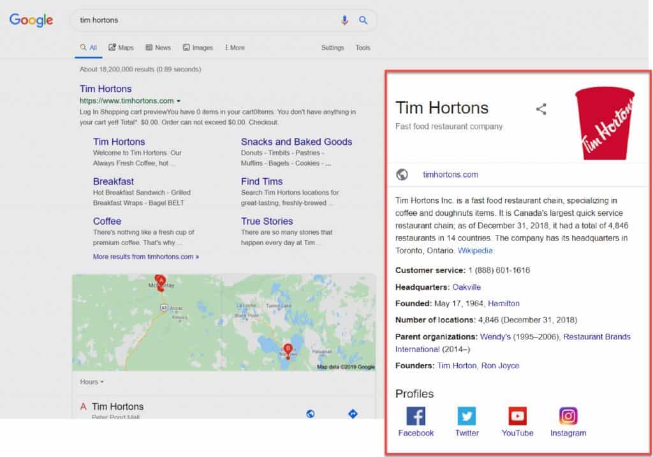Click map pin B on the map
Viewport: 653px width, 457px height.
click(288, 350)
